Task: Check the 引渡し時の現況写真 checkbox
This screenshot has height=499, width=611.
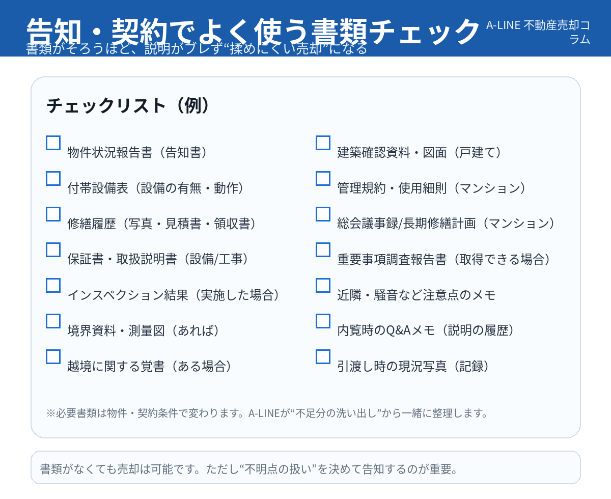Action: [x=323, y=356]
